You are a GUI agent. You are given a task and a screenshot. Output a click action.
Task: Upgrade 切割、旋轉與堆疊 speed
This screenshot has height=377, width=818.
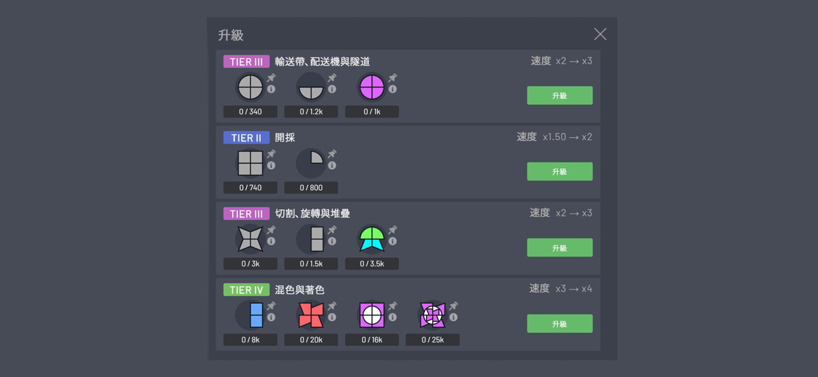pos(560,247)
